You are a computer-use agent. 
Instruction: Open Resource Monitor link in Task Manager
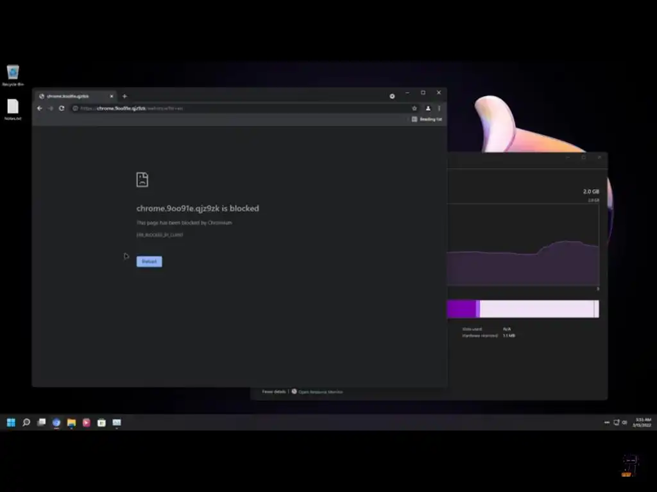[x=317, y=391]
